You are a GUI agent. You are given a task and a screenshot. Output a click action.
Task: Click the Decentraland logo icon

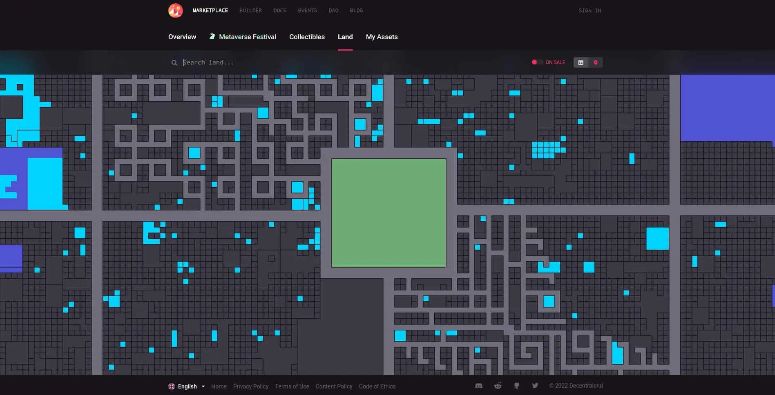[x=176, y=10]
